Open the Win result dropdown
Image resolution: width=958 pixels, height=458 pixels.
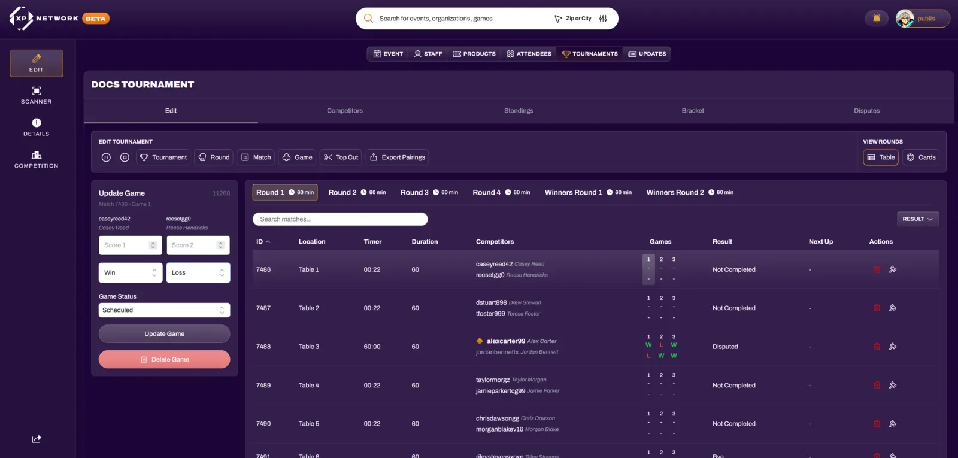131,273
